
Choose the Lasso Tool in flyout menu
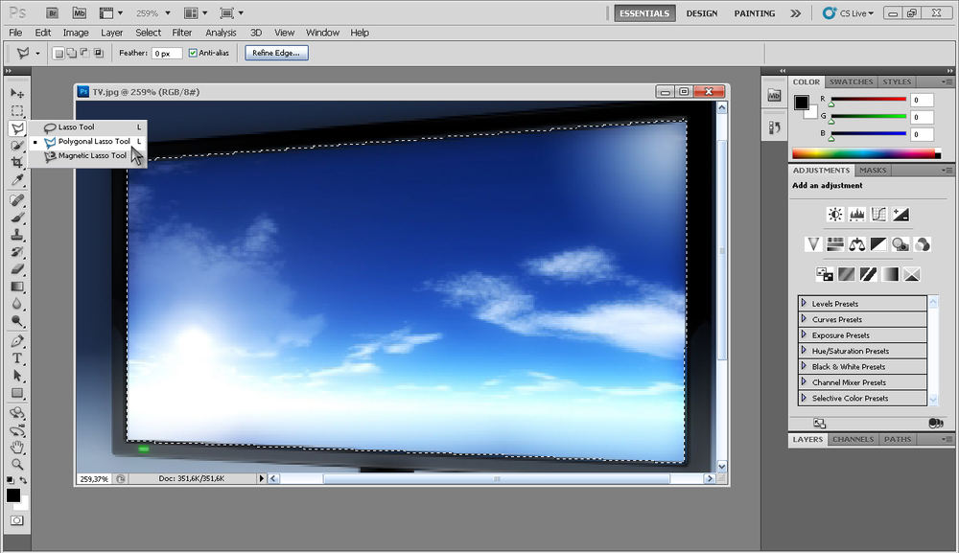click(x=76, y=127)
